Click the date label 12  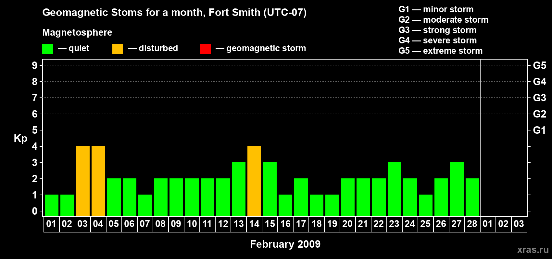pyautogui.click(x=223, y=224)
